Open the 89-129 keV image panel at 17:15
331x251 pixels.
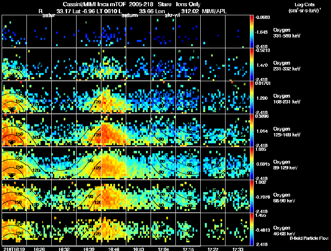[x=188, y=163]
